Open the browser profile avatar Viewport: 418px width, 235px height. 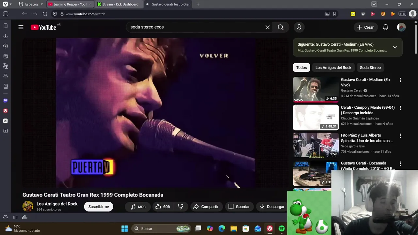[412, 14]
